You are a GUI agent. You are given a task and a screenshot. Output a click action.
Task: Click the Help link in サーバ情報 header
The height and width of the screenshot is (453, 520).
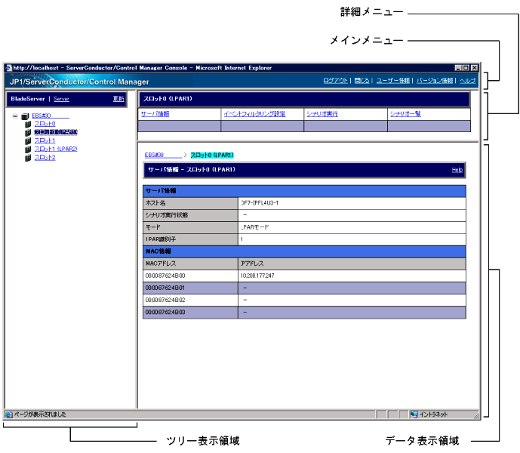(x=457, y=170)
